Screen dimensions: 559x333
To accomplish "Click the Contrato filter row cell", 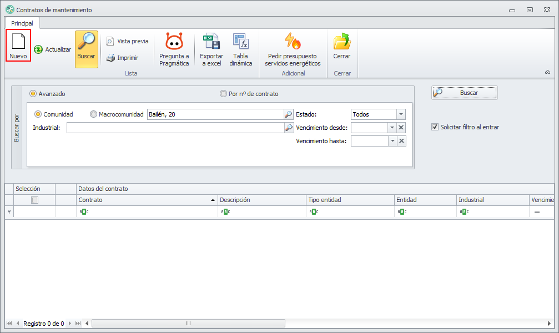I will (x=147, y=212).
